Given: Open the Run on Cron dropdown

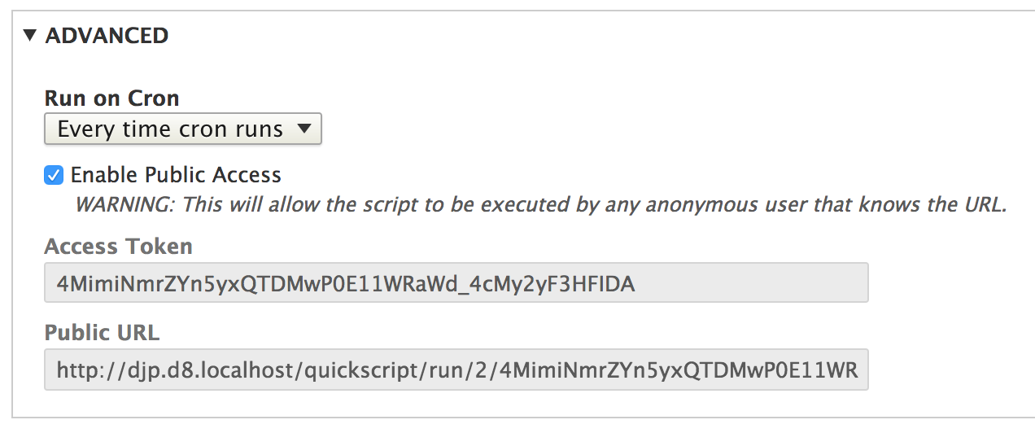Looking at the screenshot, I should point(183,129).
